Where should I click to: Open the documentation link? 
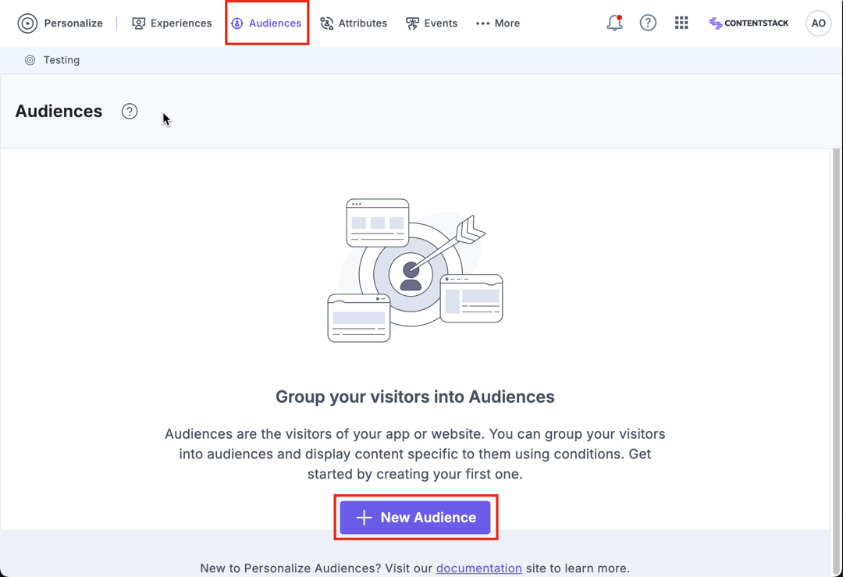479,568
